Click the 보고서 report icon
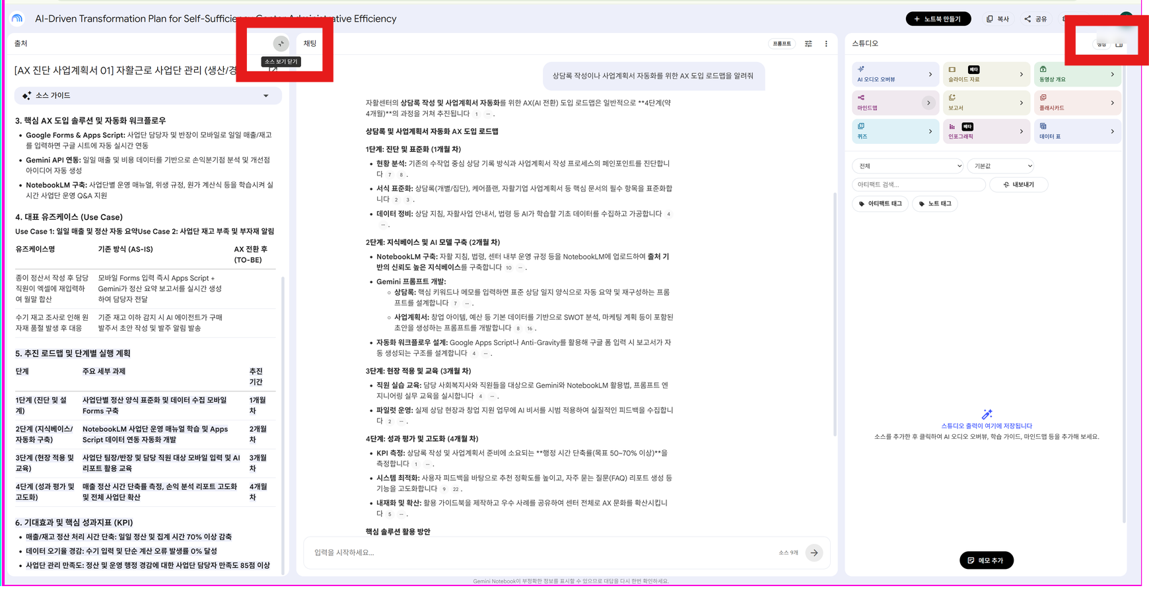The image size is (1149, 598). tap(952, 97)
